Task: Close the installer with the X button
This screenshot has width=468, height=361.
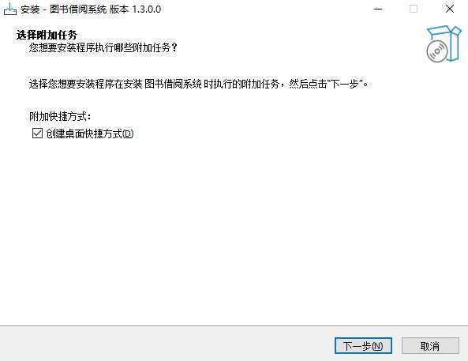Action: (450, 9)
